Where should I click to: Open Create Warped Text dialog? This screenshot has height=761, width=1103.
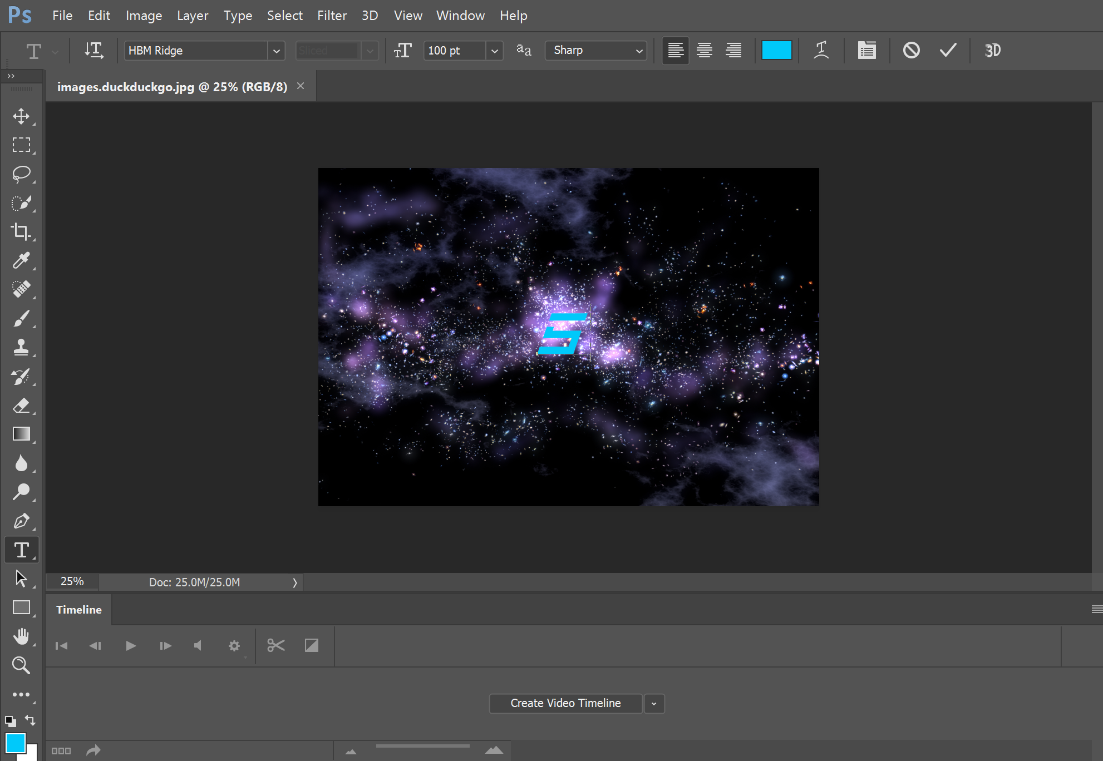[x=821, y=50]
